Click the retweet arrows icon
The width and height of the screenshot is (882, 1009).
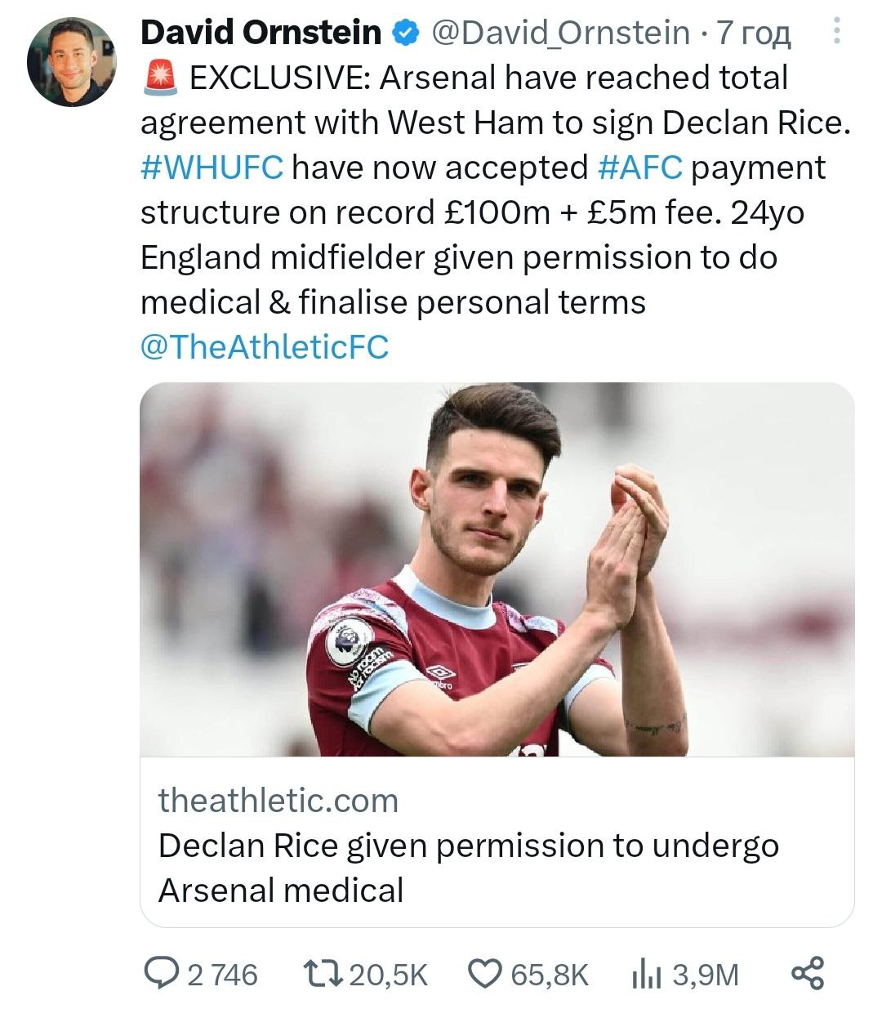pyautogui.click(x=323, y=973)
